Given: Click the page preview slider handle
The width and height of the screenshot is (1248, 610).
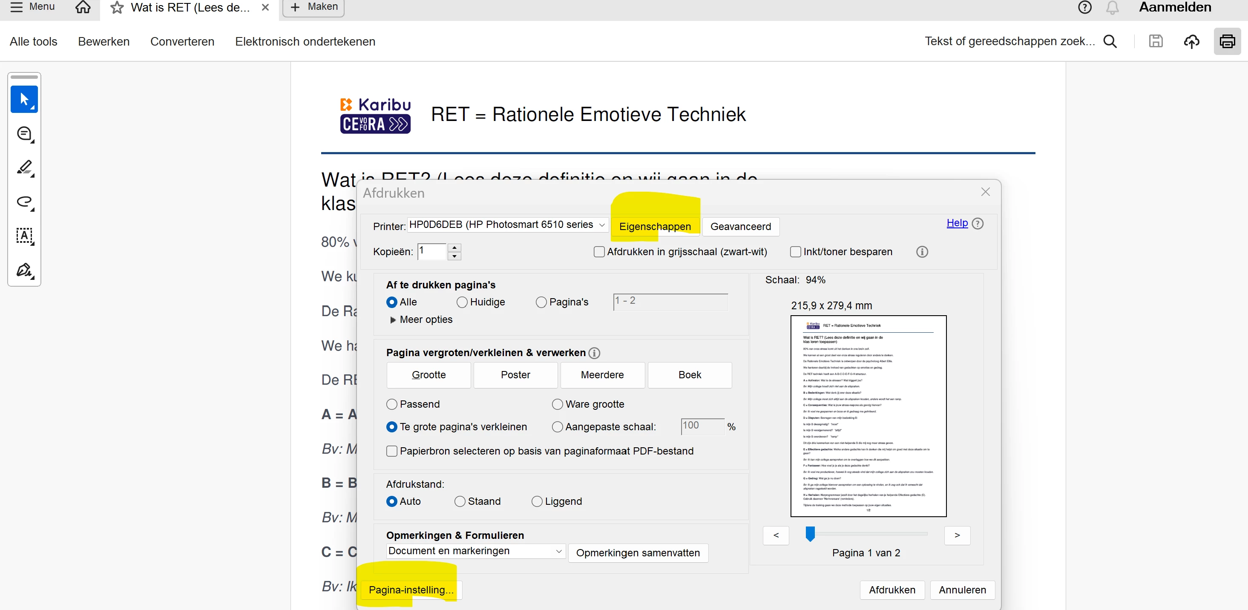Looking at the screenshot, I should click(810, 533).
